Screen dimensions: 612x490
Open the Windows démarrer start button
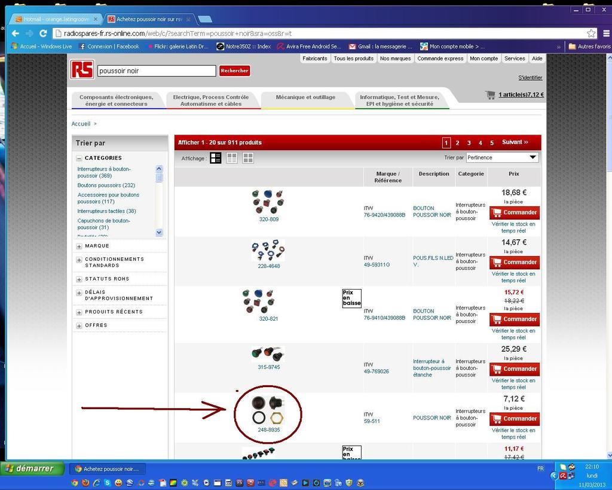[33, 468]
